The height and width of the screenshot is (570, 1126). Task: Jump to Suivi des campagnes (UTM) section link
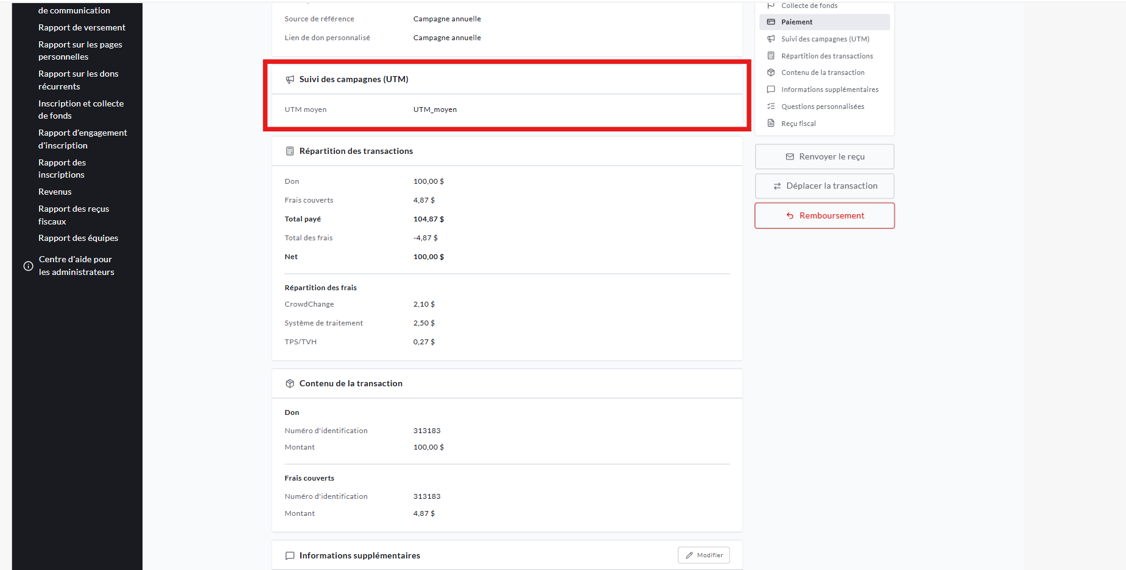[825, 39]
